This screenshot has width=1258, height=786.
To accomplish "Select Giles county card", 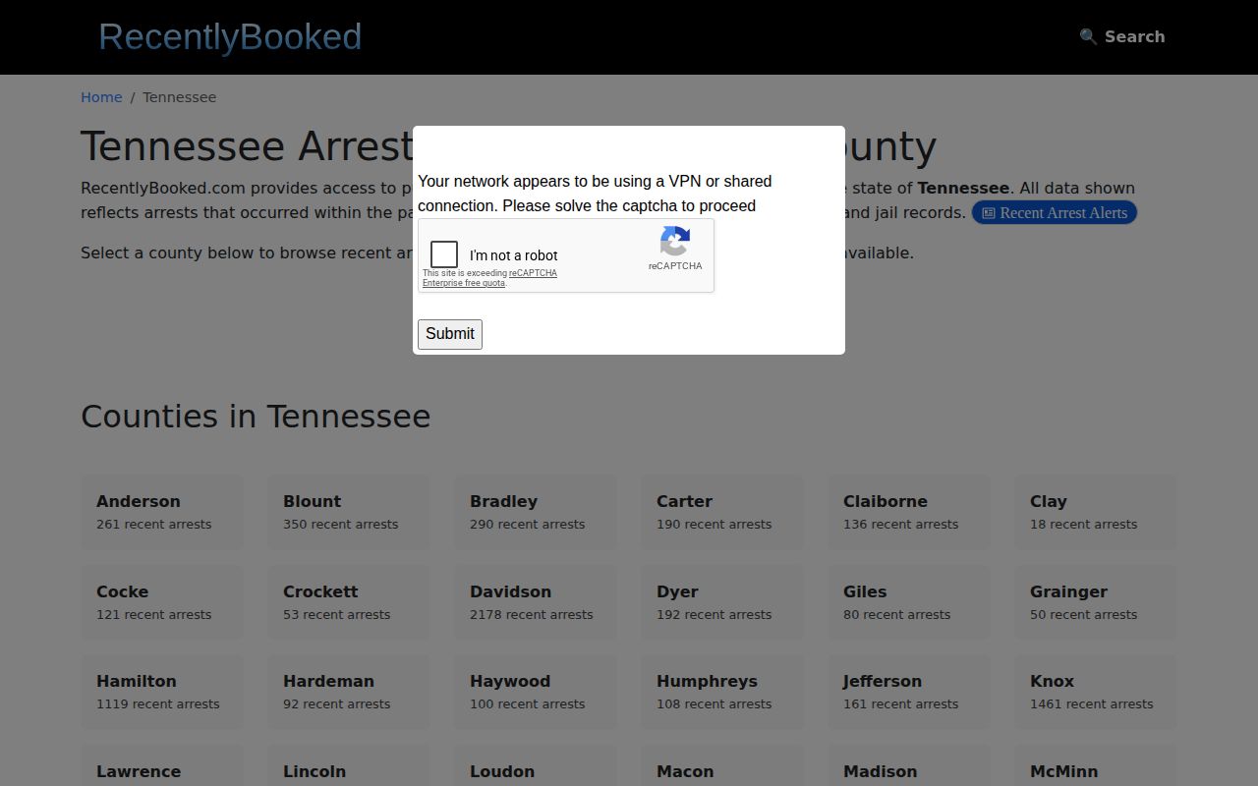I will [909, 602].
